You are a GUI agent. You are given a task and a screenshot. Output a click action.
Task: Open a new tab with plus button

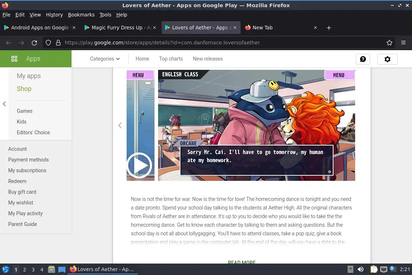(329, 28)
